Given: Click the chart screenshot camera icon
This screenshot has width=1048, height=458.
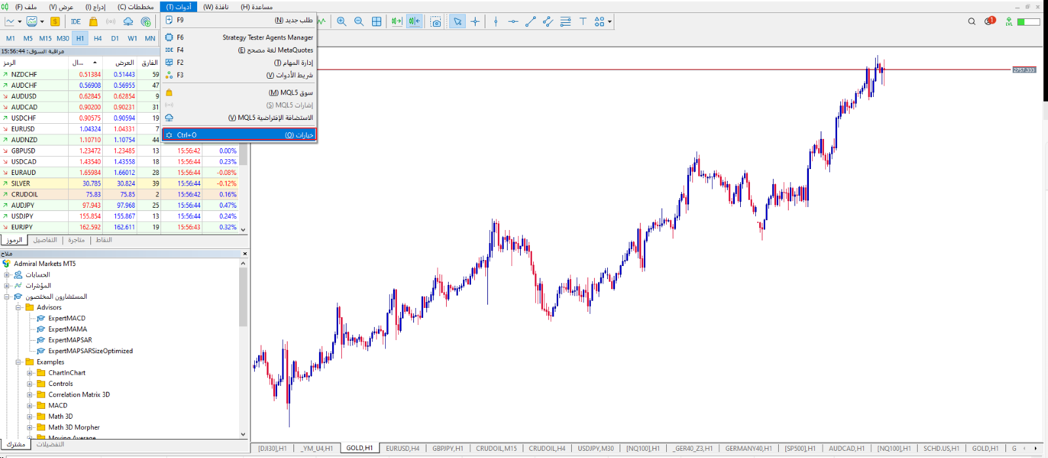Looking at the screenshot, I should click(x=436, y=22).
